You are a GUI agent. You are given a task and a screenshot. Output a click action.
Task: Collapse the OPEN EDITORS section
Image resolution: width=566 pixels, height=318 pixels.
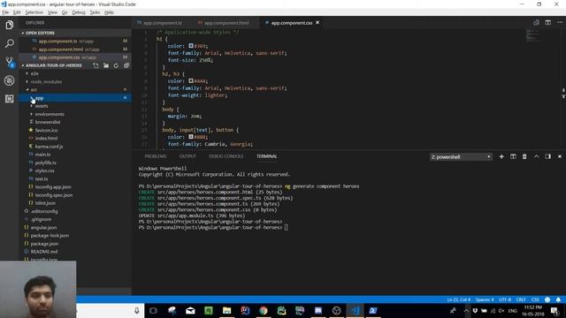(x=40, y=33)
